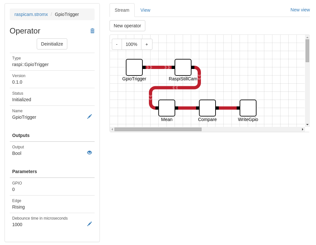Select the RaspiStillCam operator block
The height and width of the screenshot is (245, 316).
pos(183,67)
